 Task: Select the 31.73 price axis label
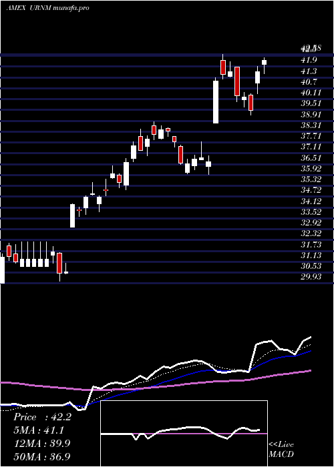click(x=311, y=245)
